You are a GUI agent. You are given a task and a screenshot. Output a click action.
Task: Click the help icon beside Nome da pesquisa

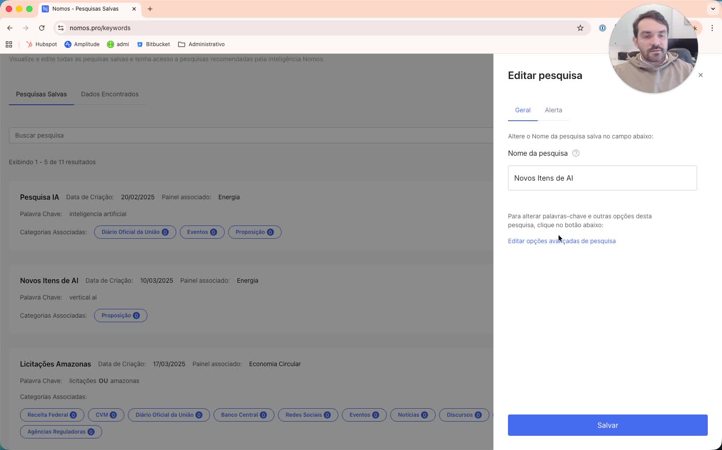[576, 153]
